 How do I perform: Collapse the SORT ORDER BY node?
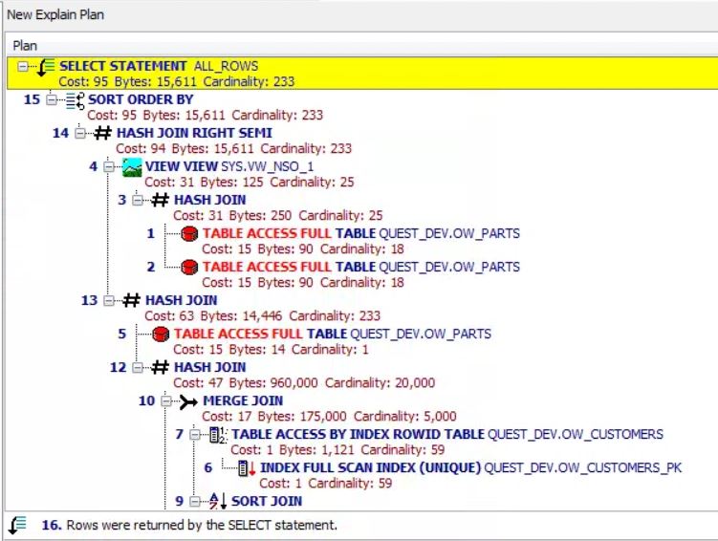pyautogui.click(x=52, y=99)
